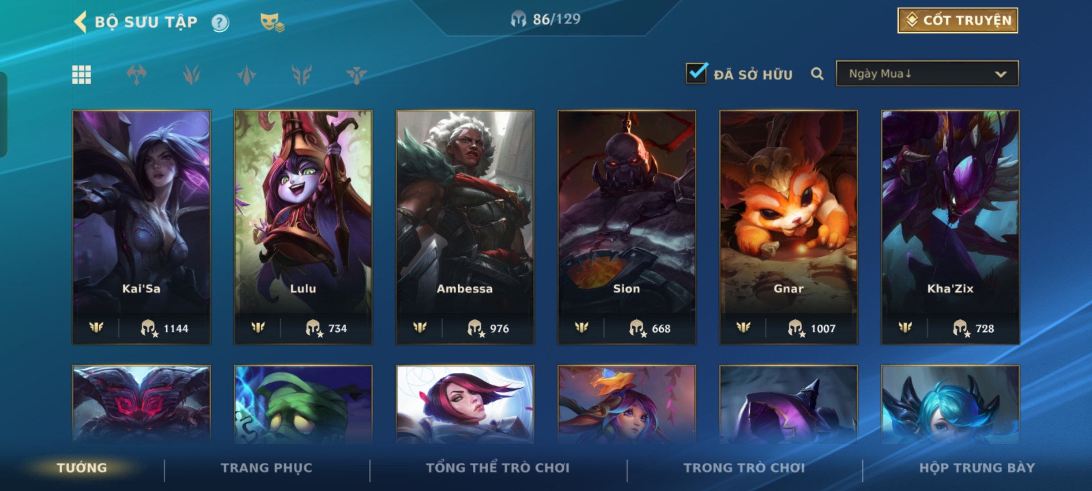Open the help question mark icon
This screenshot has height=491, width=1092.
pyautogui.click(x=220, y=22)
